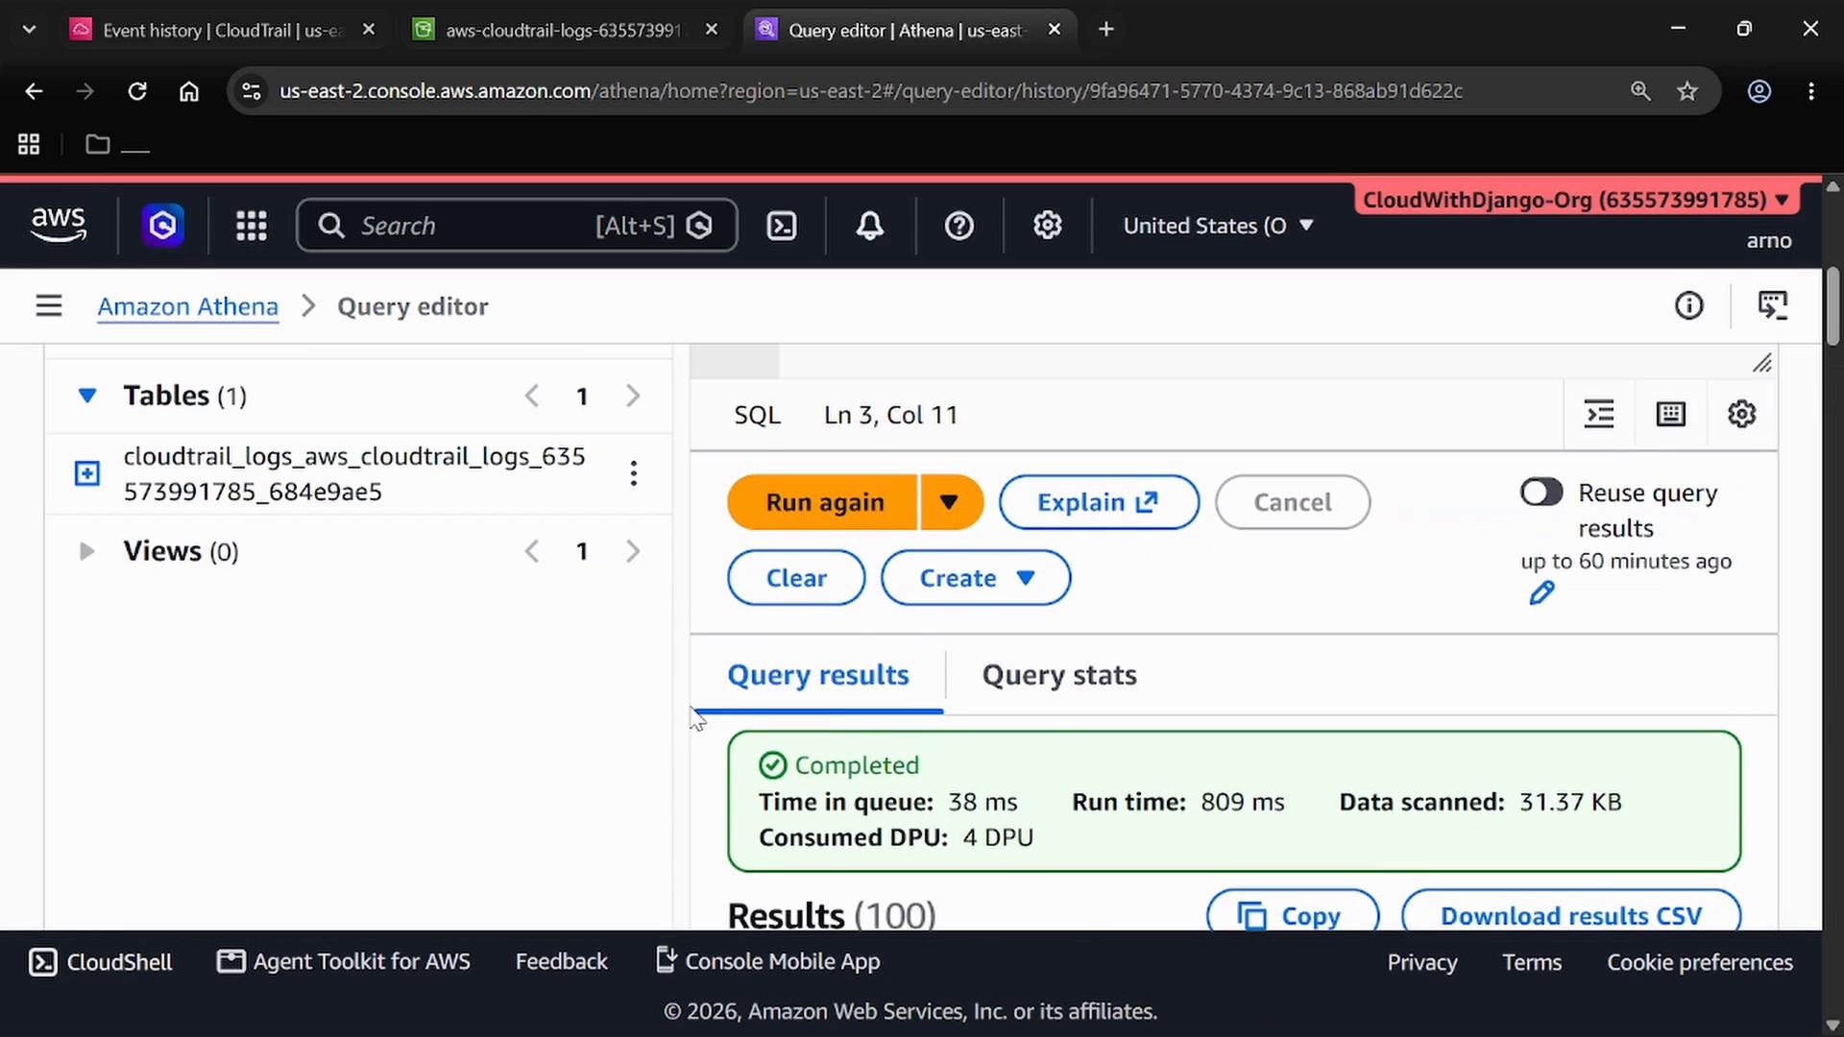
Task: Enable Reuse query results toggle
Action: point(1541,493)
